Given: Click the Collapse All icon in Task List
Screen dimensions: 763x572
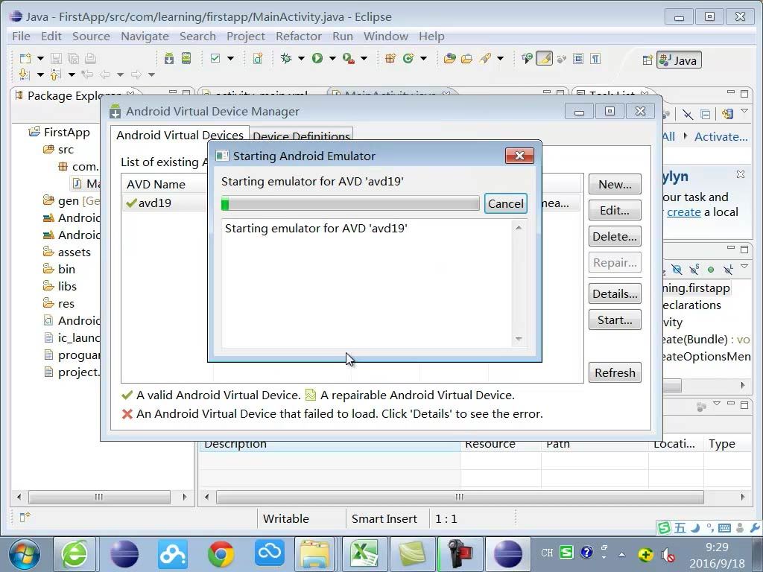Looking at the screenshot, I should (705, 114).
